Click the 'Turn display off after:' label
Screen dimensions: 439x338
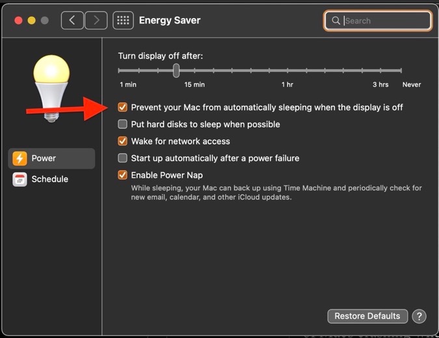tap(161, 56)
